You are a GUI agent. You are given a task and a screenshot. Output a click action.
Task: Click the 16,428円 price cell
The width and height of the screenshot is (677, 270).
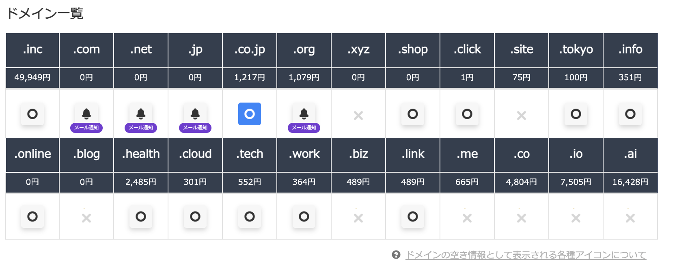(x=630, y=182)
